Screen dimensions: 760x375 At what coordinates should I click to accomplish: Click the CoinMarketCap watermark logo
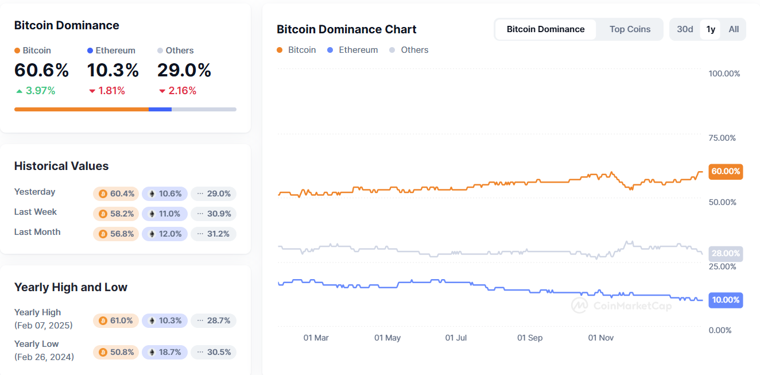point(579,306)
